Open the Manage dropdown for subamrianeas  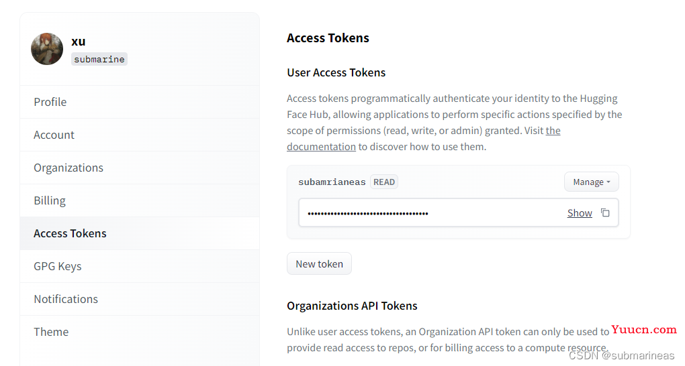pos(592,182)
